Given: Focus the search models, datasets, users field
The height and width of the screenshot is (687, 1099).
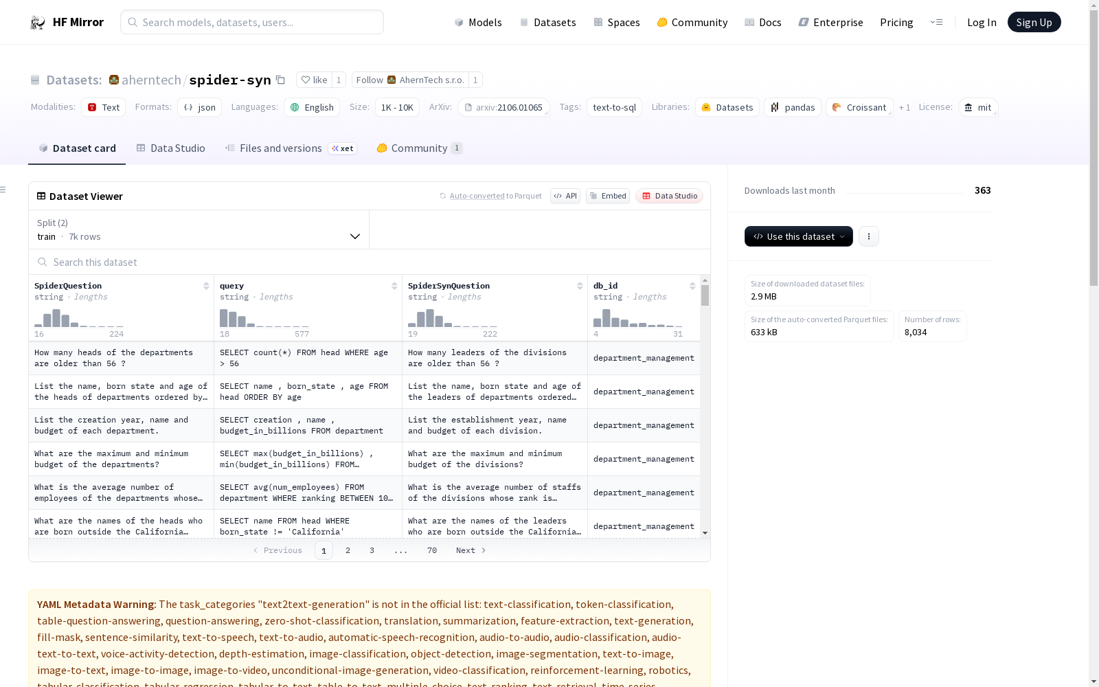Looking at the screenshot, I should pos(252,22).
